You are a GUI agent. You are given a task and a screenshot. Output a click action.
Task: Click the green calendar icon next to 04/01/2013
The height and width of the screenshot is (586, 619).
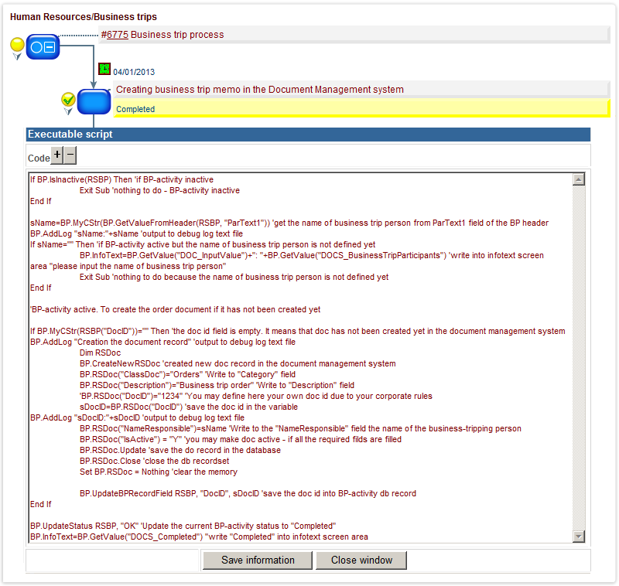click(104, 69)
